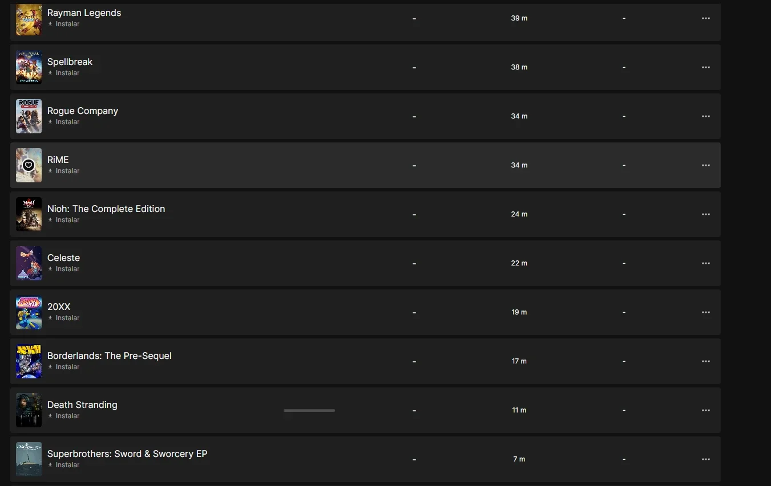Expand ellipsis menu for Borderlands: The Pre-Sequel
The height and width of the screenshot is (486, 771).
706,361
